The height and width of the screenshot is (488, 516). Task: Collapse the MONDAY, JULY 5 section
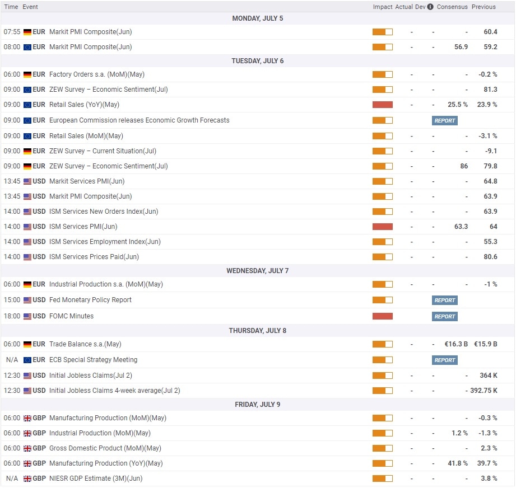tap(258, 18)
